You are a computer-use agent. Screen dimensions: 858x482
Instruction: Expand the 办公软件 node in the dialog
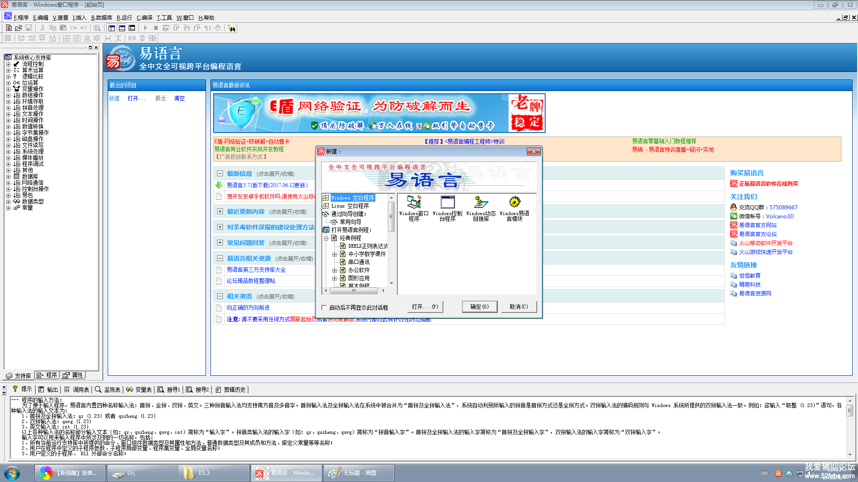click(x=334, y=270)
